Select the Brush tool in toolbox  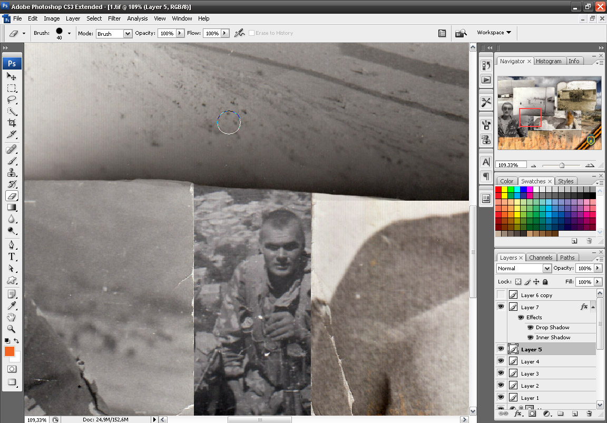tap(12, 161)
